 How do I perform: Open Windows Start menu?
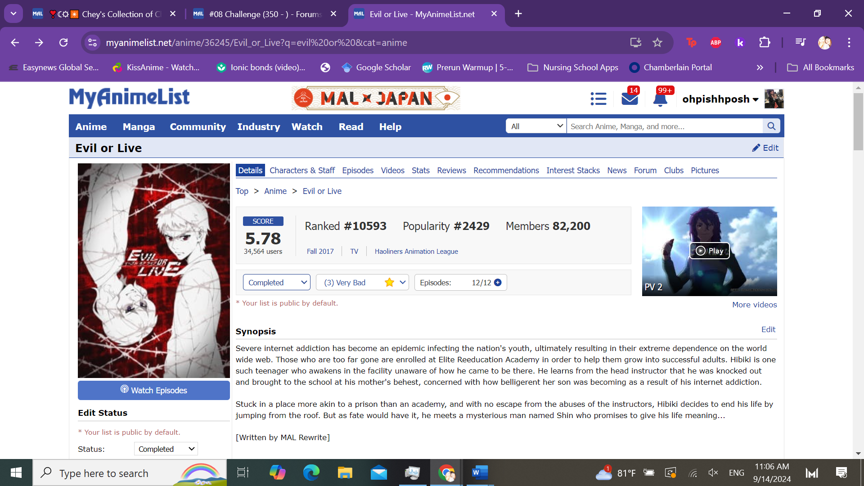coord(16,472)
